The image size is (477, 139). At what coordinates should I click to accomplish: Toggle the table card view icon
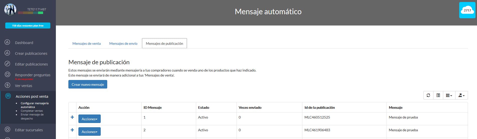click(x=438, y=95)
